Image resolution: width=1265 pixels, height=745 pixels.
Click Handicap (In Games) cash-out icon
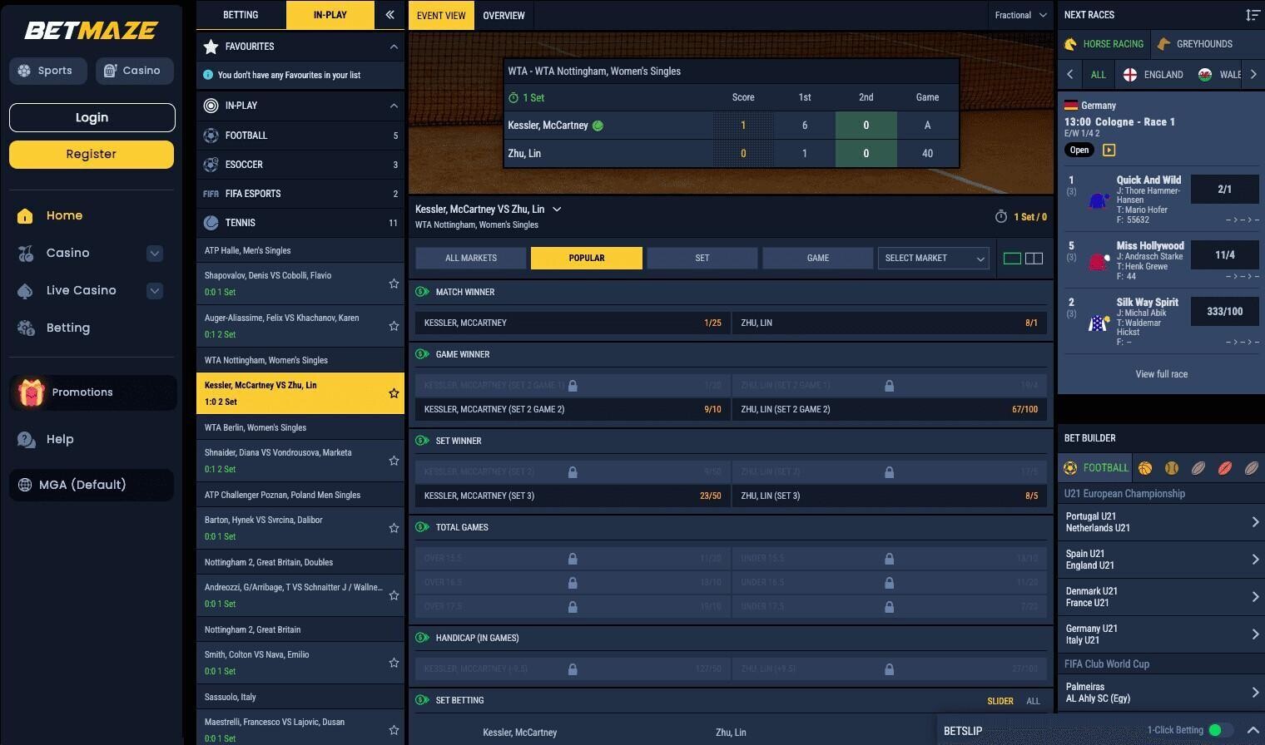[422, 638]
